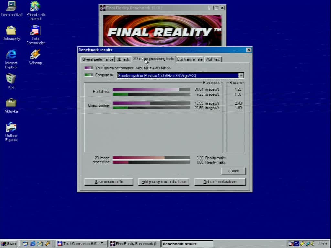This screenshot has width=331, height=248.
Task: Click the Delete from database button
Action: click(220, 182)
